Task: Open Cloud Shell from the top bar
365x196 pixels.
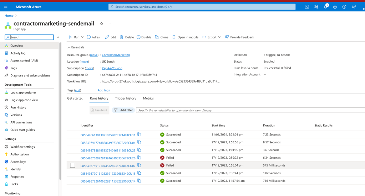Action: [307, 7]
